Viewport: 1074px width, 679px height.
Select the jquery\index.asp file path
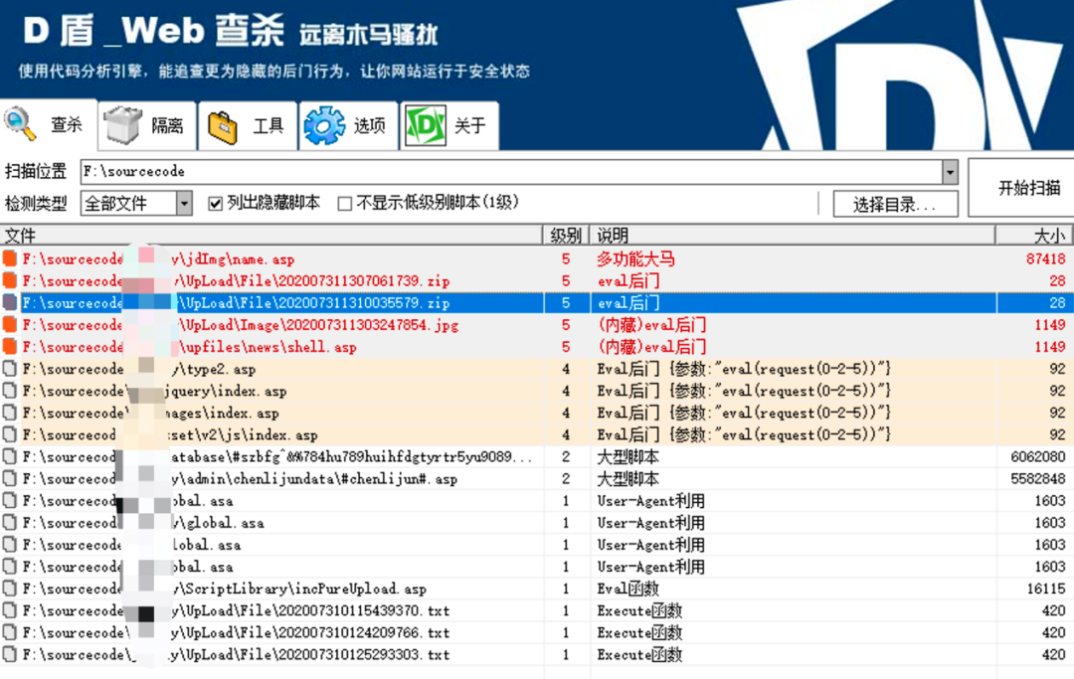pos(154,391)
